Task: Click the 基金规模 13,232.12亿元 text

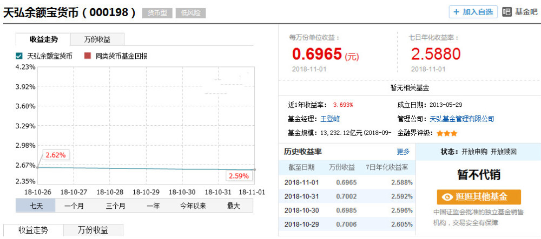Action: (x=340, y=133)
